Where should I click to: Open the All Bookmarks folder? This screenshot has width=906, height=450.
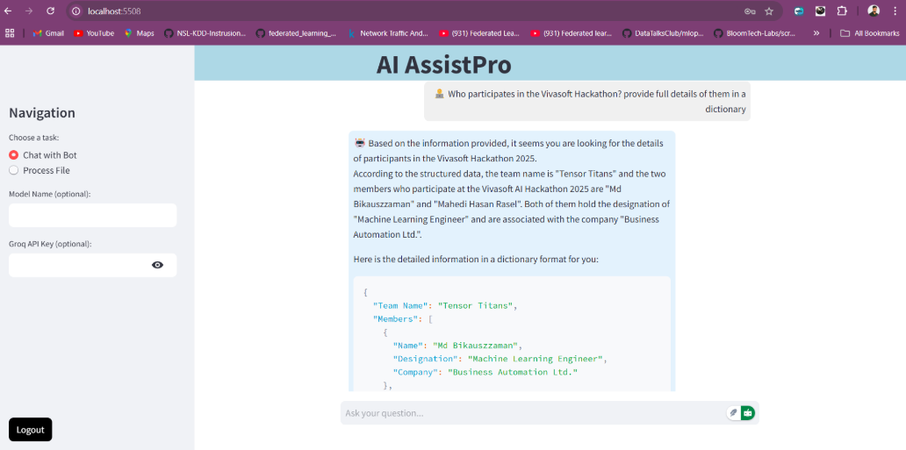point(869,33)
